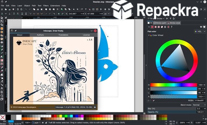Open the File menu
207x125 pixels.
(x=3, y=6)
